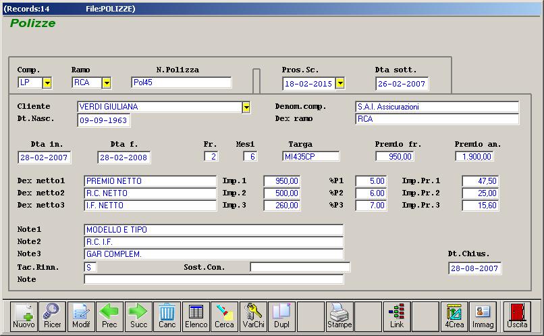544x336 pixels.
Task: Click the Tac.Rinn. field containing S
Action: [x=90, y=267]
